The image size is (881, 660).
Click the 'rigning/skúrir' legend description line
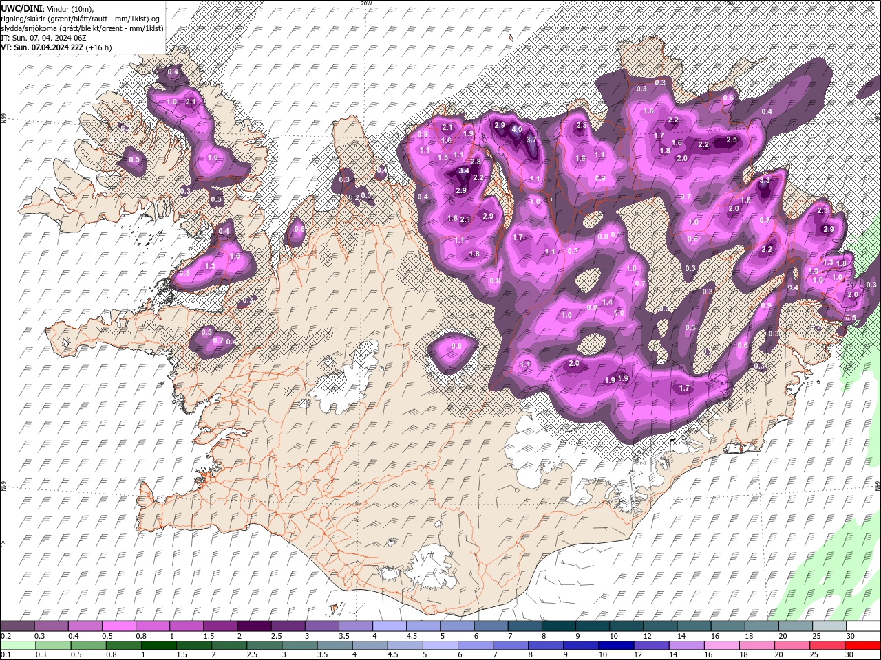coord(81,19)
